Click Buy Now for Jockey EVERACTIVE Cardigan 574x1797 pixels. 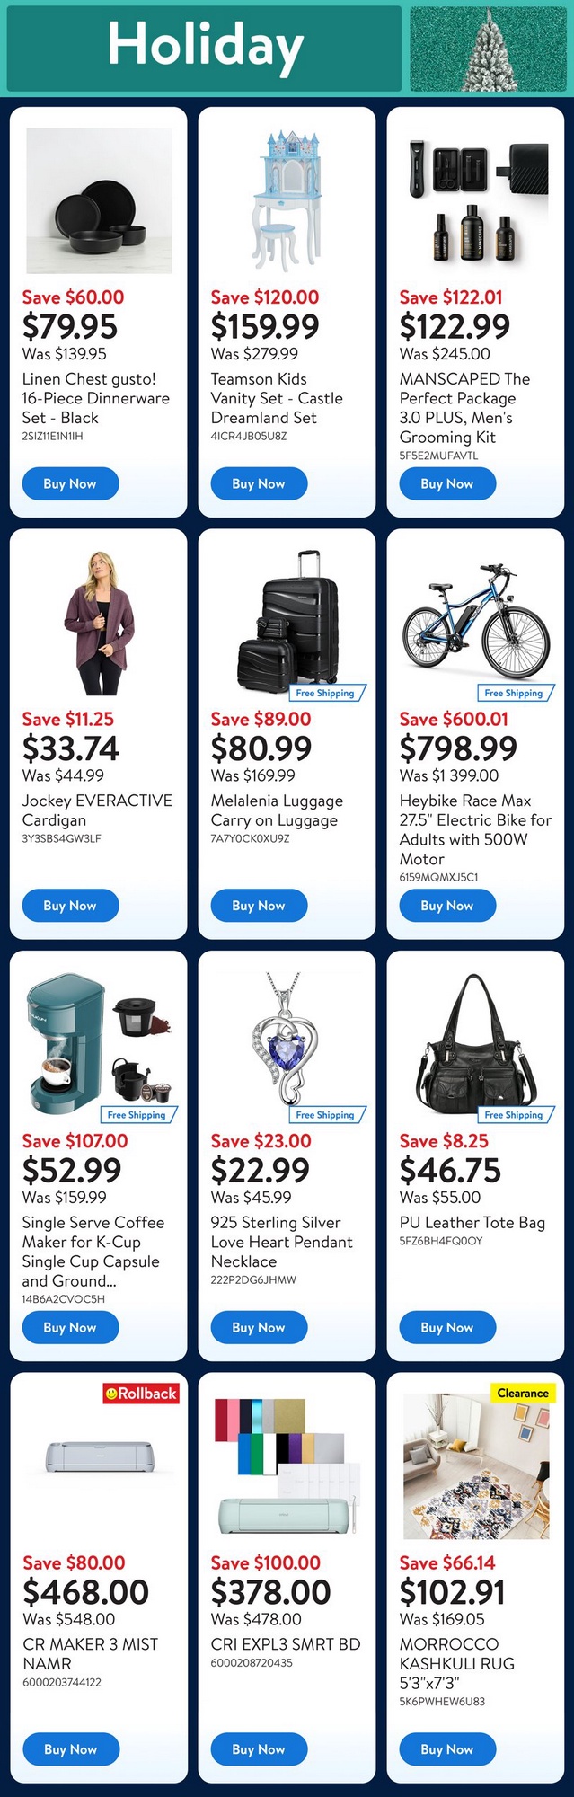70,906
